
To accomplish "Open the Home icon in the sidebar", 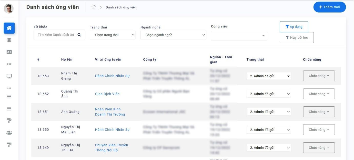I will [9, 28].
